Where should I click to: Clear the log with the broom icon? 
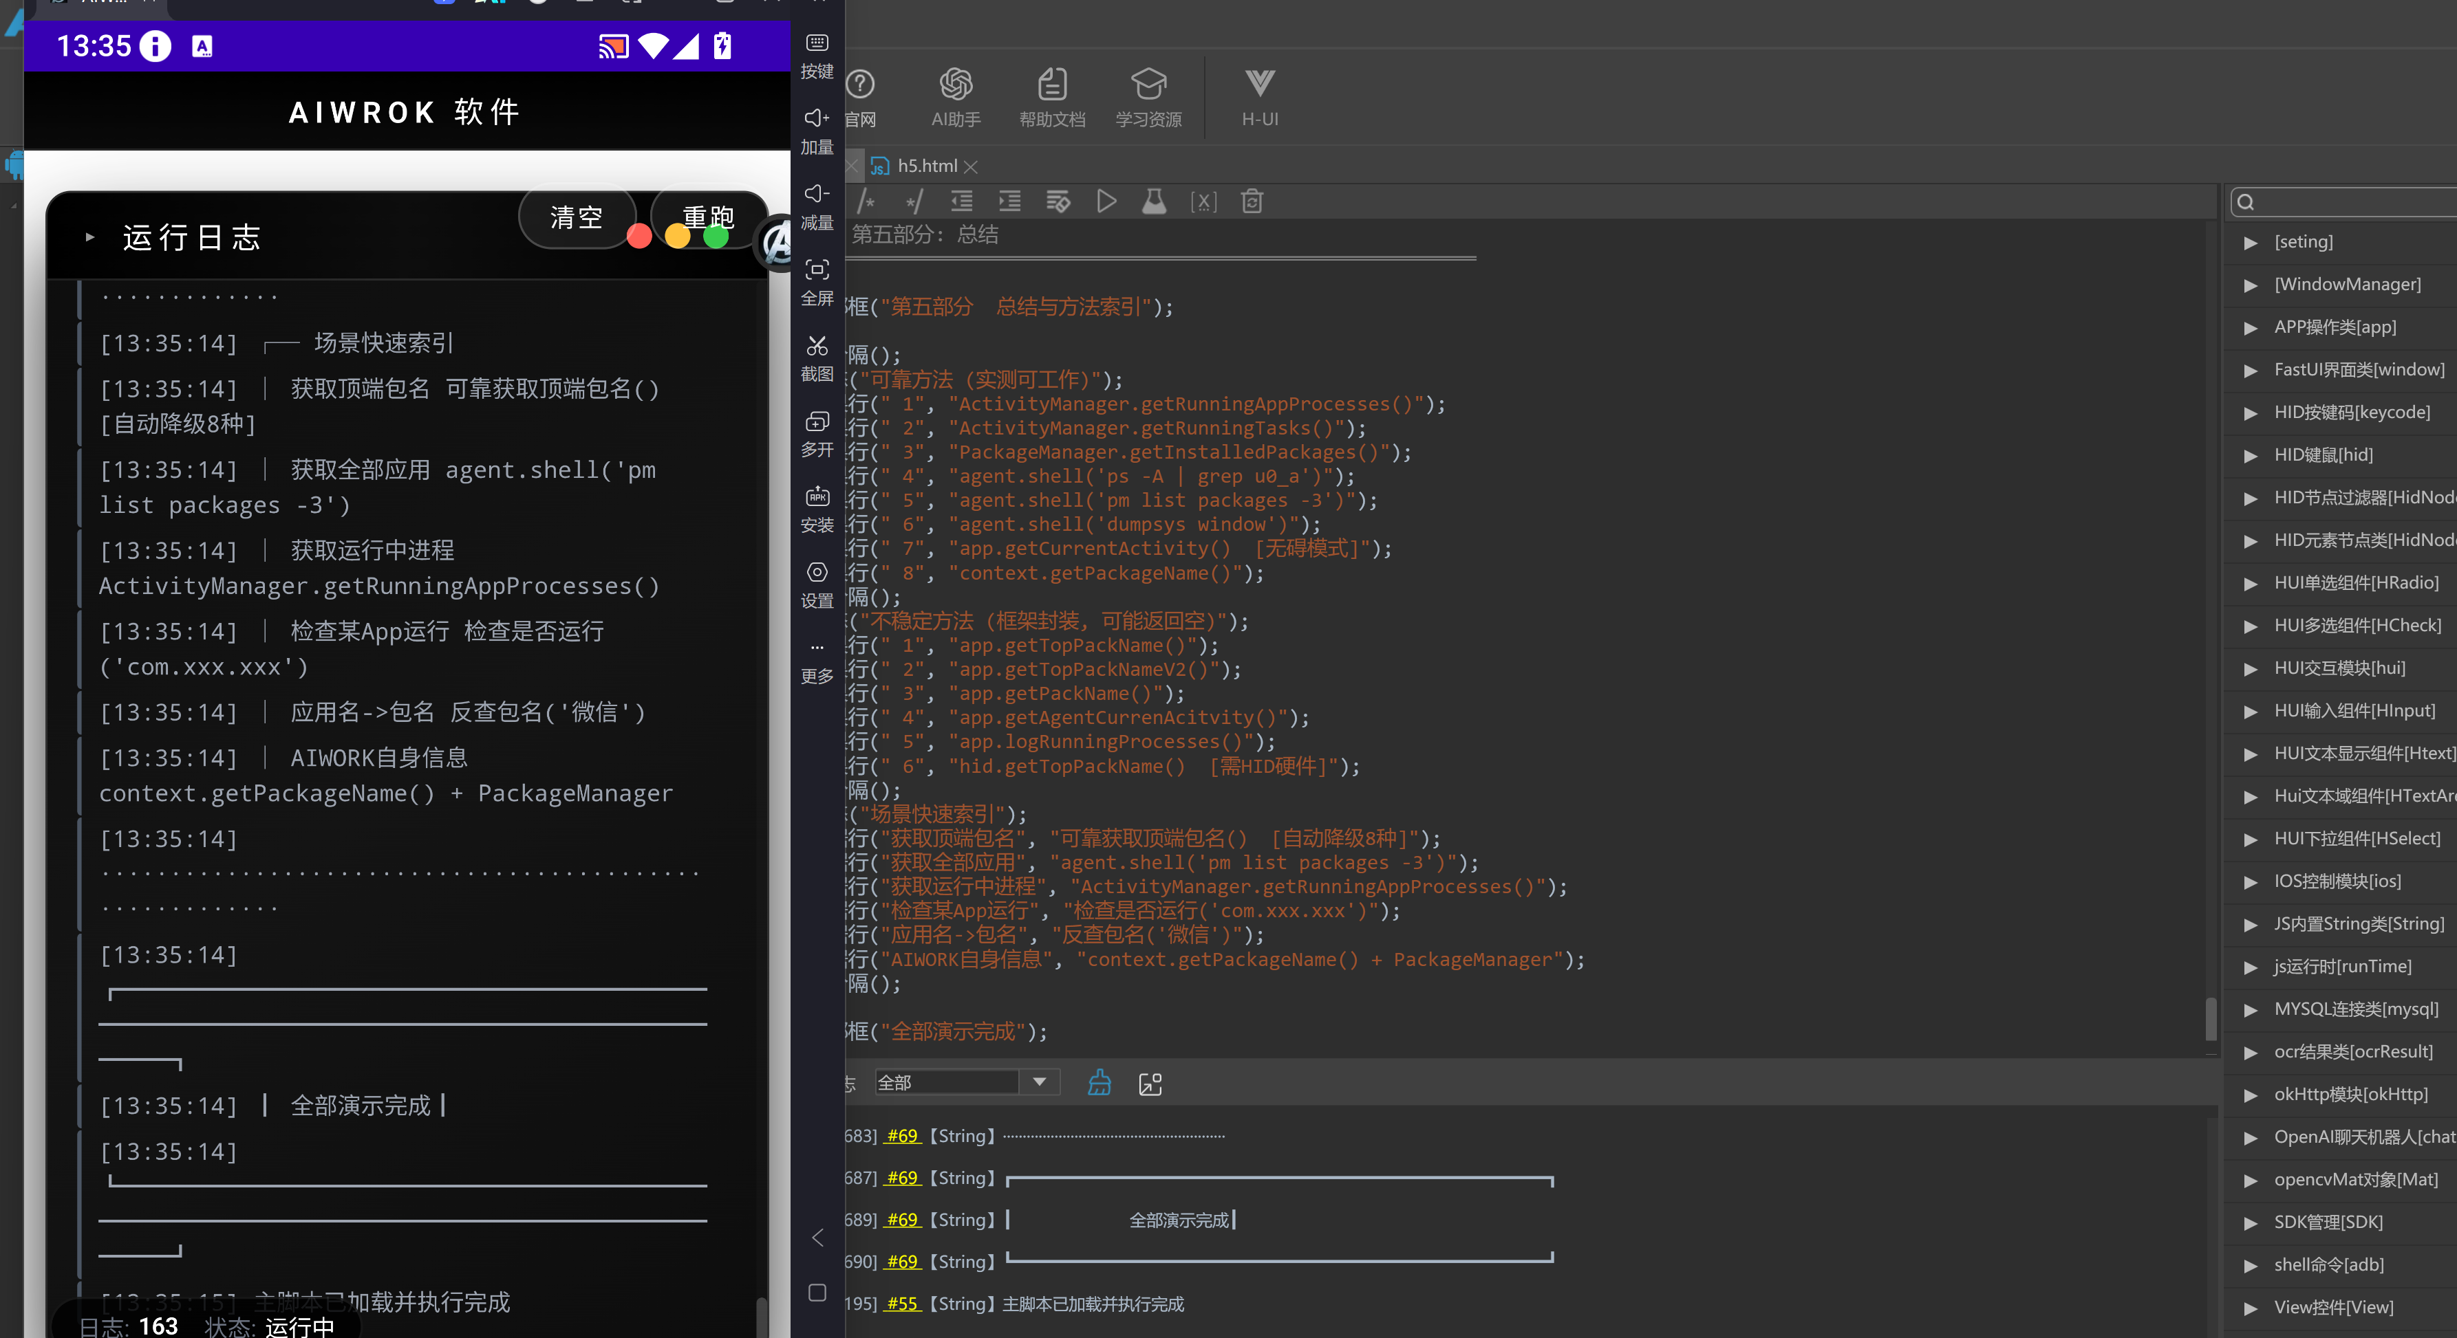click(1099, 1083)
